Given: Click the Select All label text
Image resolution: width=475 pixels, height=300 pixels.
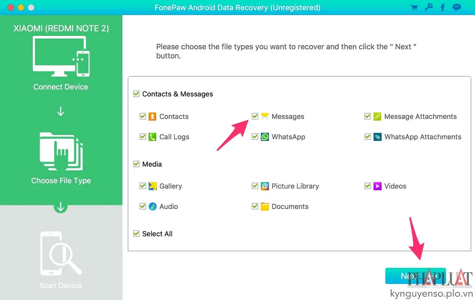Looking at the screenshot, I should [x=157, y=234].
